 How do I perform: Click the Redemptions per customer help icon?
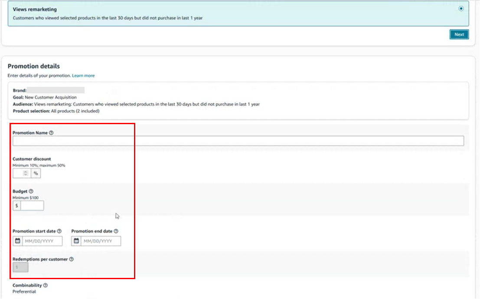click(71, 259)
